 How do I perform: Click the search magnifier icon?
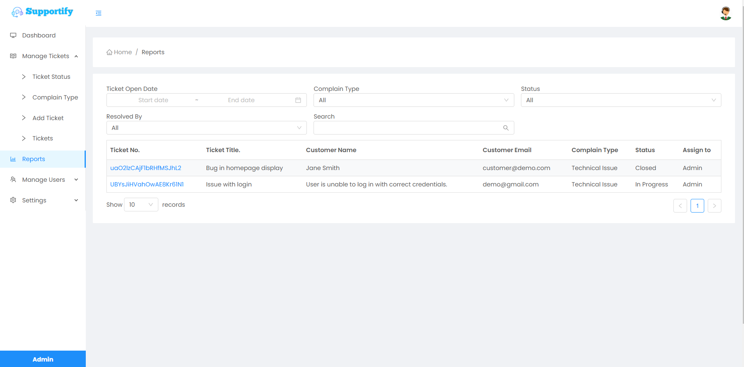tap(506, 128)
